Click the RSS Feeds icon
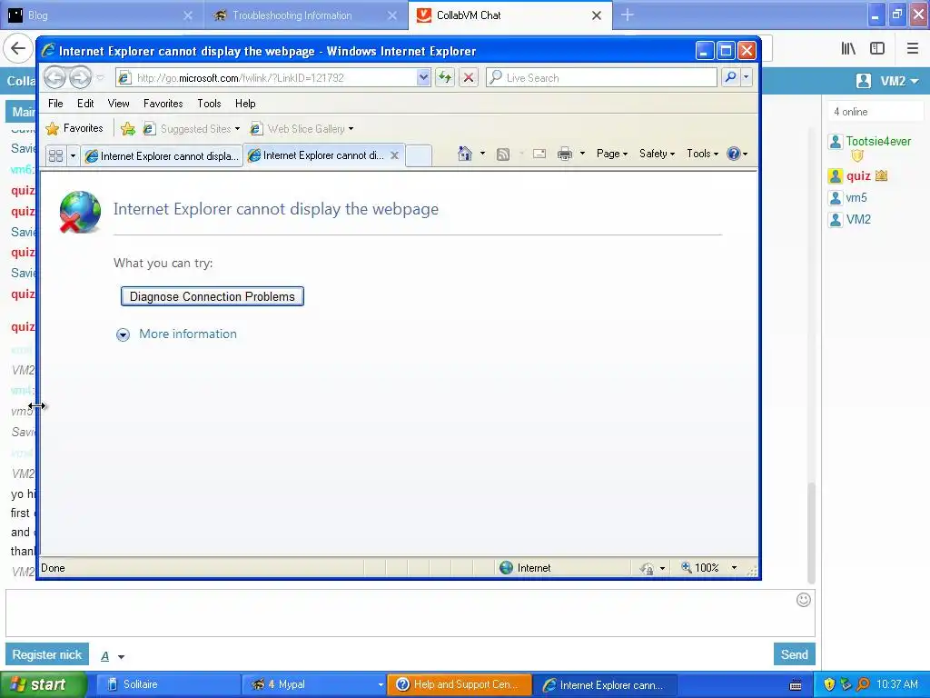Image resolution: width=930 pixels, height=698 pixels. (503, 155)
